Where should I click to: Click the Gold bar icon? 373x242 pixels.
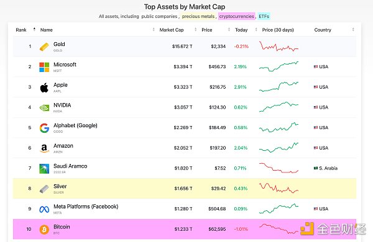pos(44,47)
